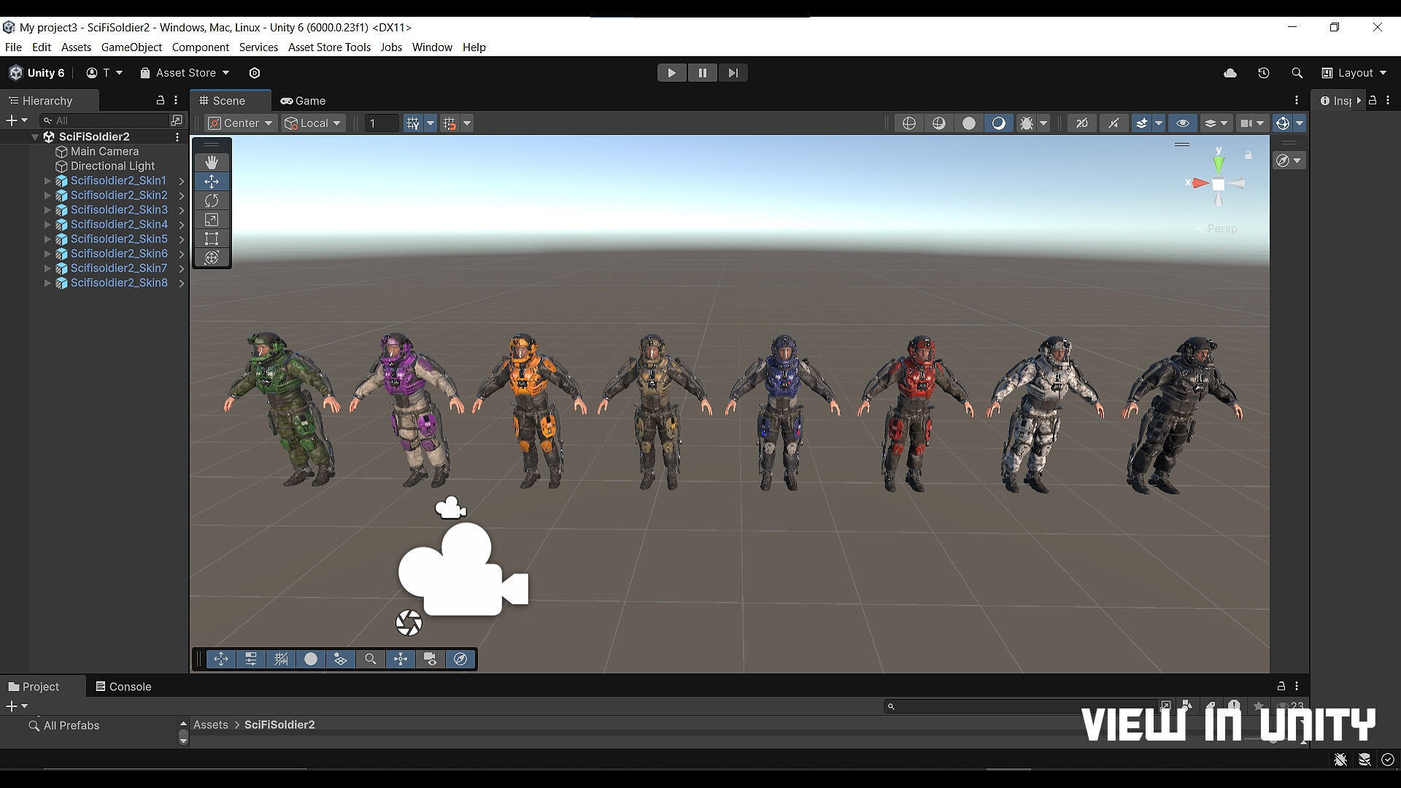Viewport: 1401px width, 788px height.
Task: Select the Rect transform tool
Action: click(212, 239)
